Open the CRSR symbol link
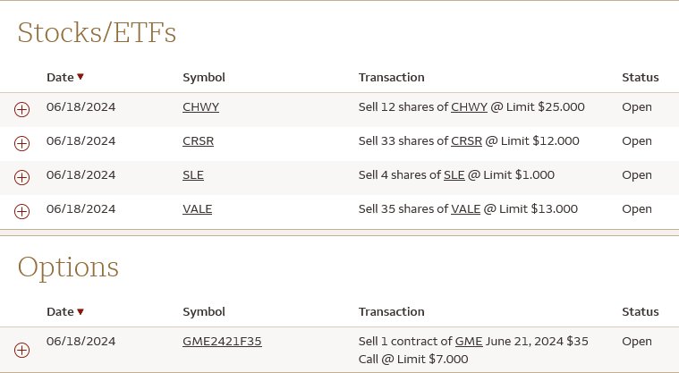The width and height of the screenshot is (679, 373). tap(199, 140)
